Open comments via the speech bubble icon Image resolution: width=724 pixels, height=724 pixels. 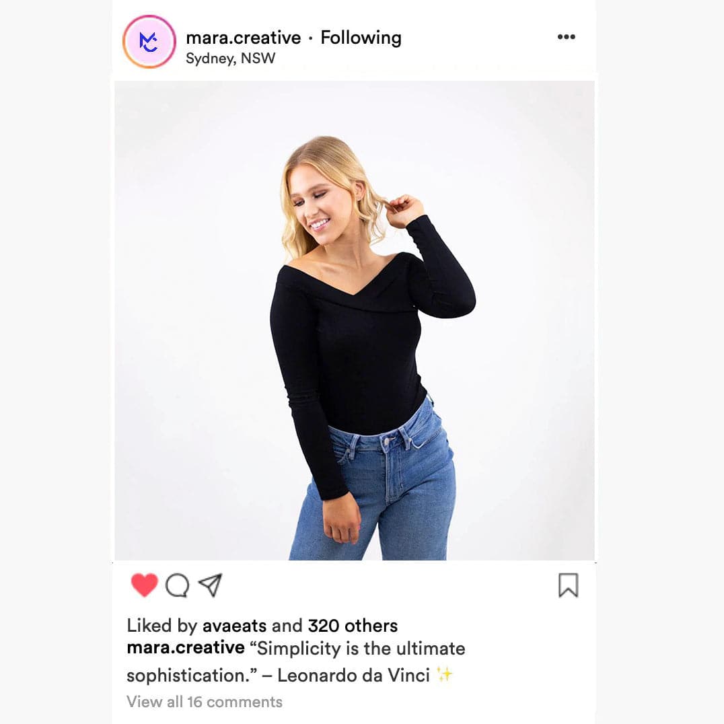177,585
